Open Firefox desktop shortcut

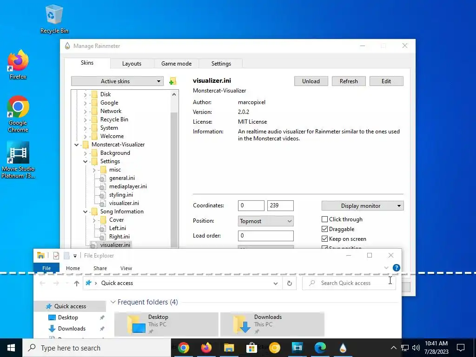click(18, 65)
